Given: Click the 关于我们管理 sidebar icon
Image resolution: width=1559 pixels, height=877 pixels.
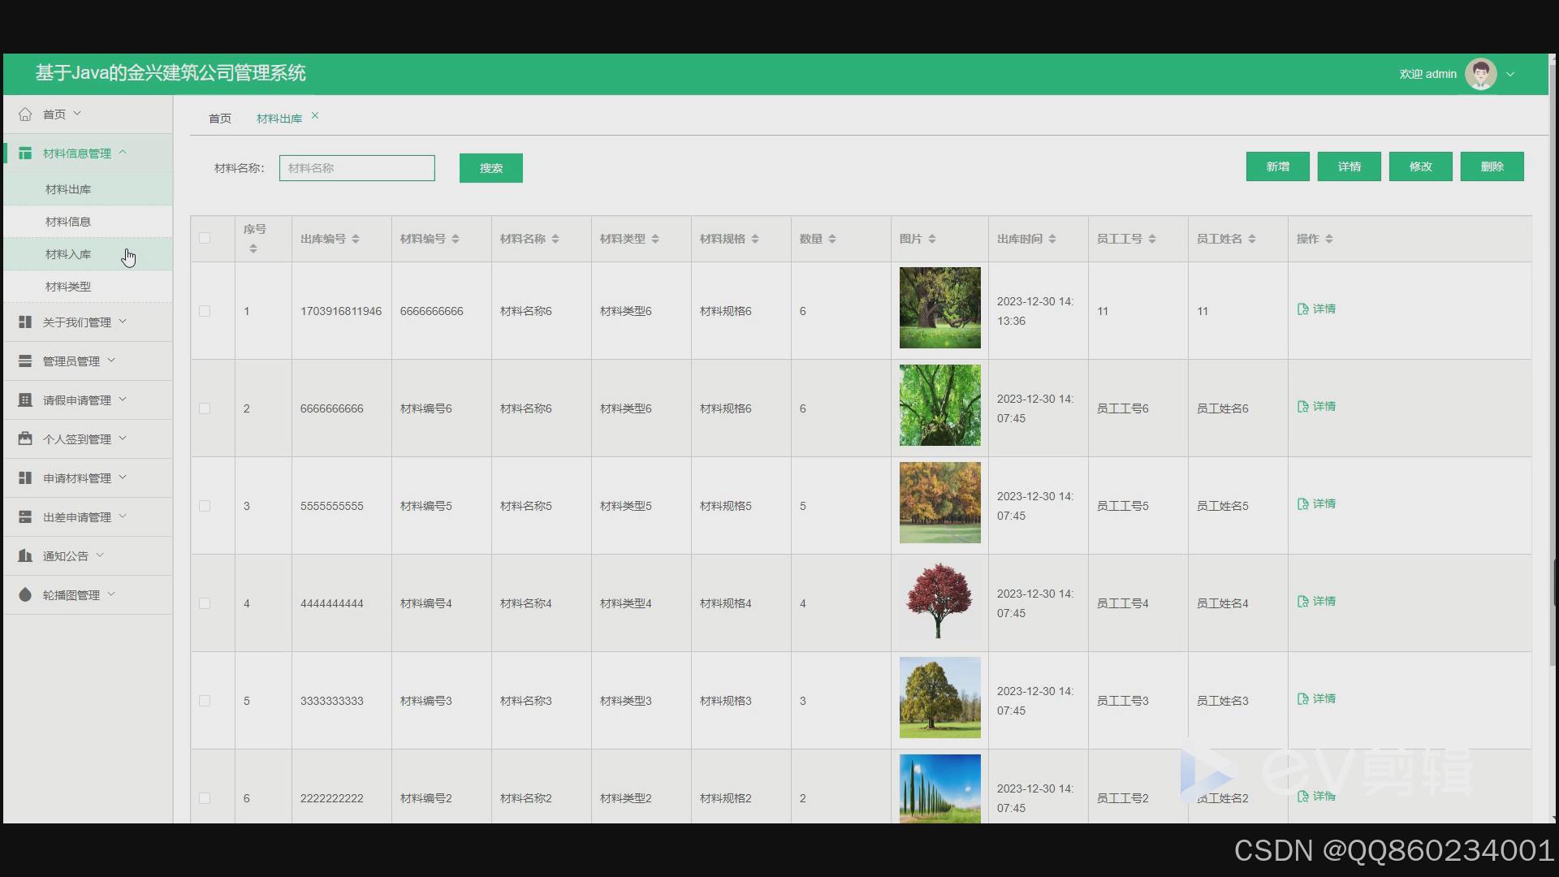Looking at the screenshot, I should click(25, 322).
